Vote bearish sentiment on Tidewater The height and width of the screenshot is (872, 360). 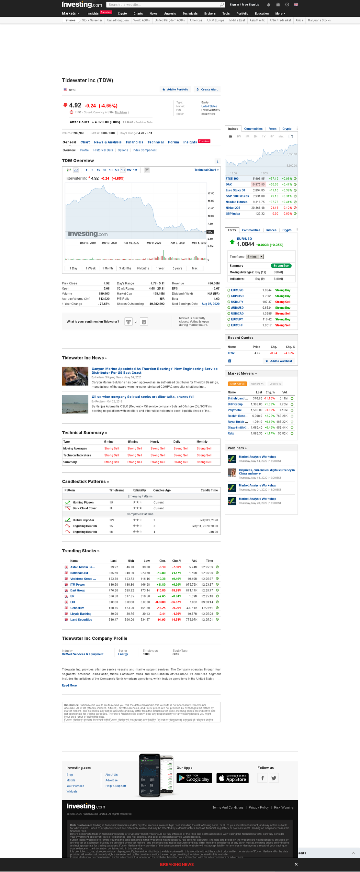click(144, 322)
